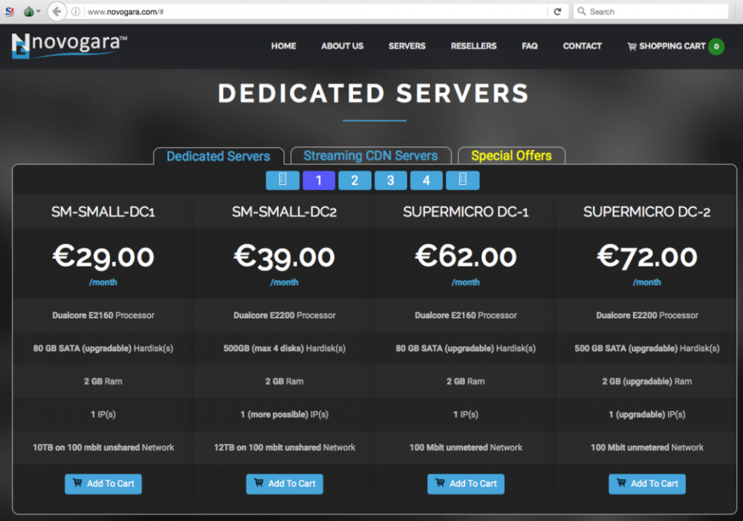
Task: Go back with the browser back arrow
Action: click(x=57, y=11)
